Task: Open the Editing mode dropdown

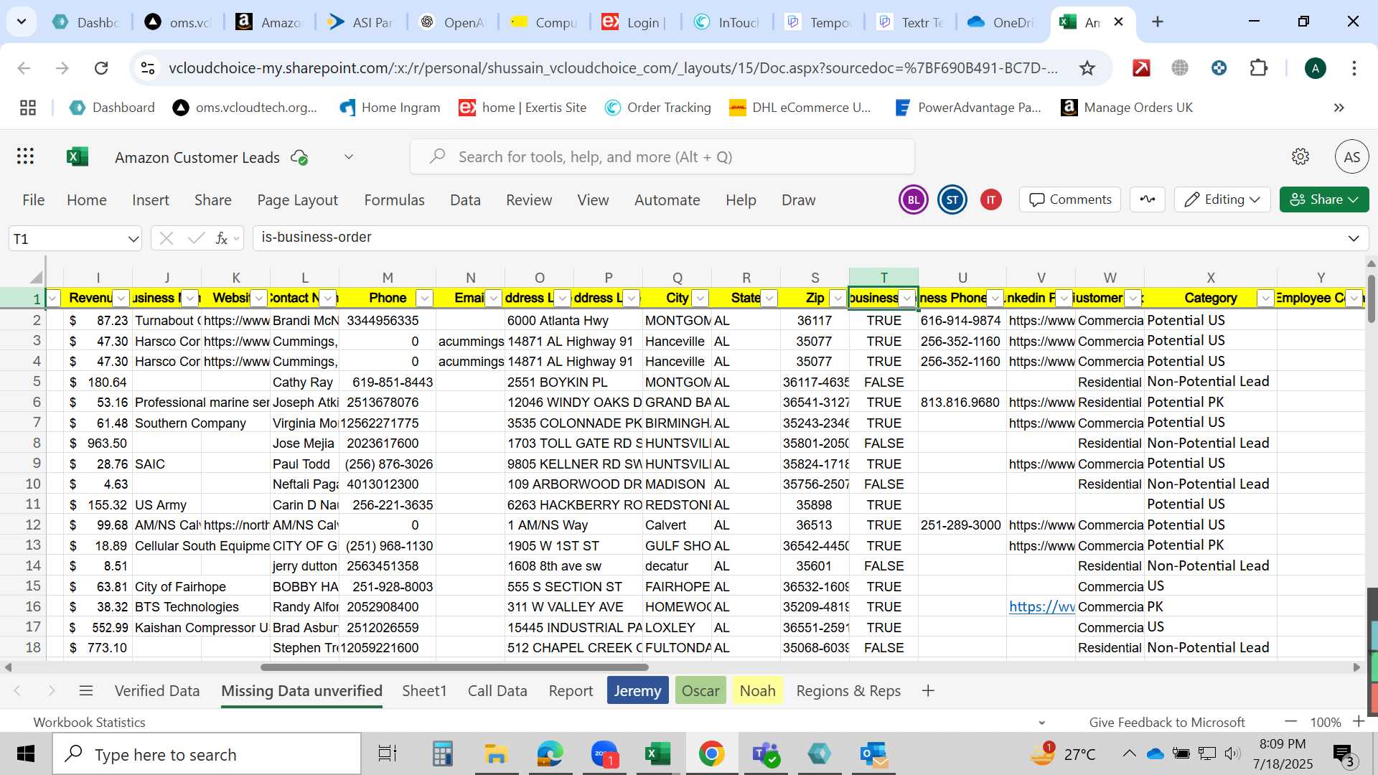Action: pos(1222,199)
